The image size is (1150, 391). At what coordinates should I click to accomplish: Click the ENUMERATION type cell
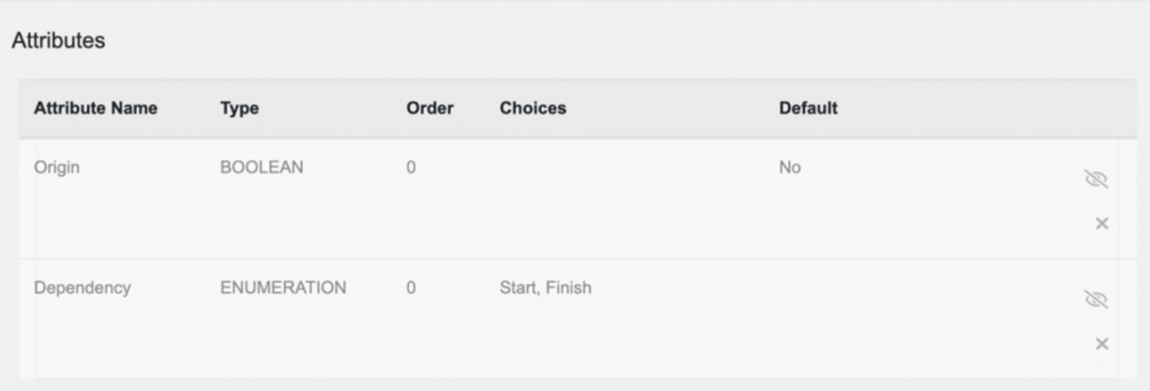pos(283,288)
